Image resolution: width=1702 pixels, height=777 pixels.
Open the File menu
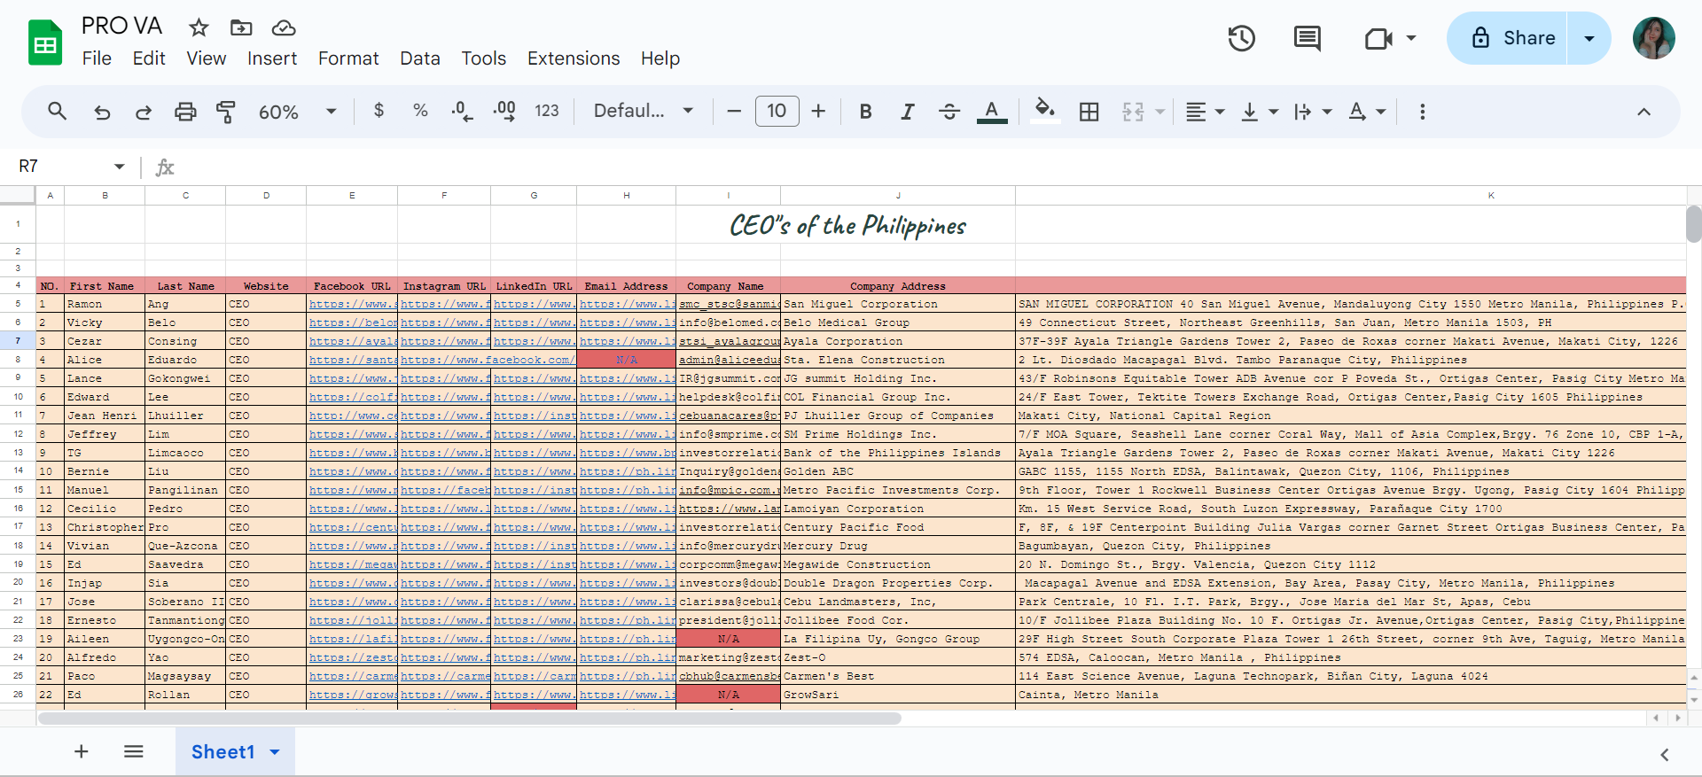click(x=97, y=58)
